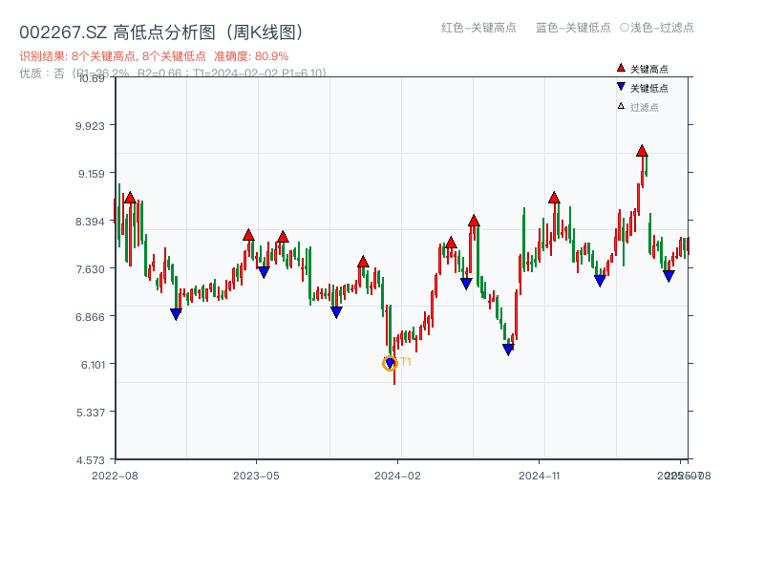Click the T1 orange-circled low marker

[x=390, y=363]
